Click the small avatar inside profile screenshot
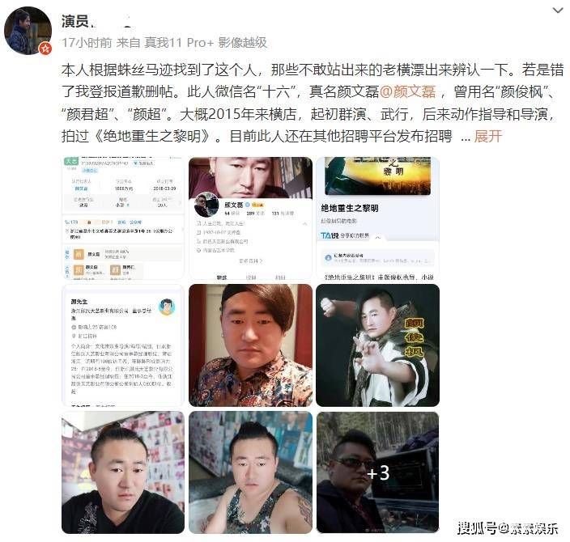570x542 pixels. pyautogui.click(x=206, y=204)
